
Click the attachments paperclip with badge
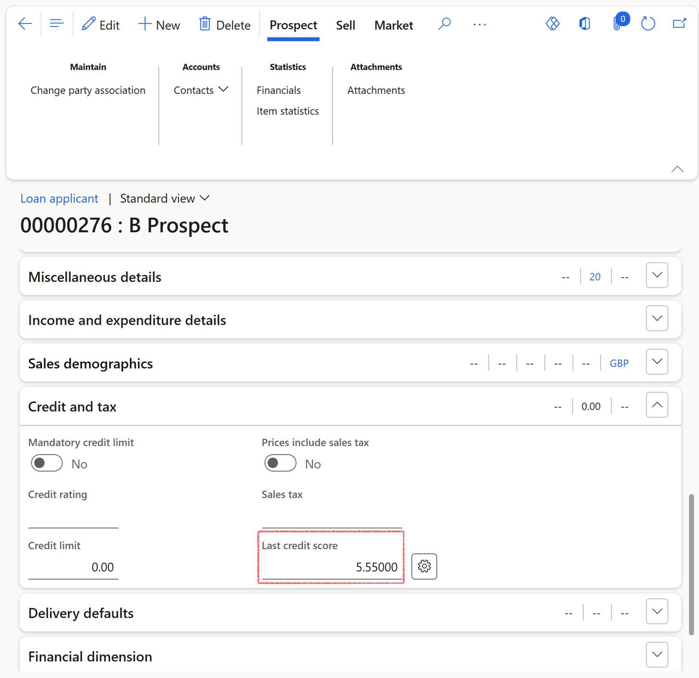coord(618,24)
